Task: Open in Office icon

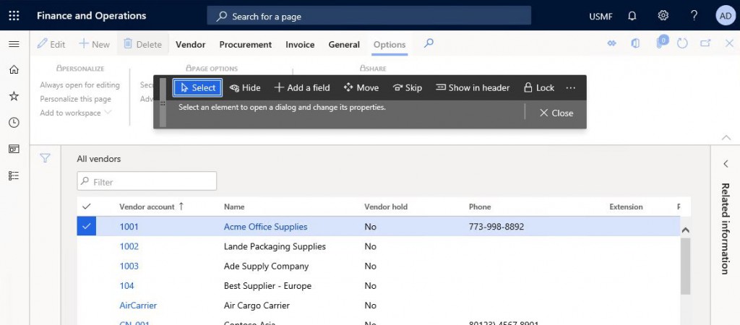Action: (635, 43)
